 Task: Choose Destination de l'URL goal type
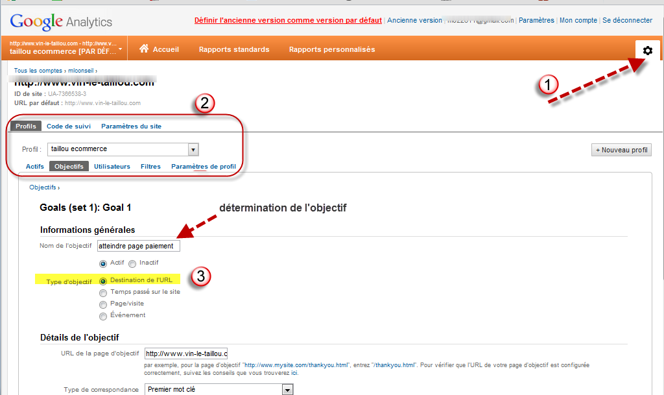click(103, 281)
